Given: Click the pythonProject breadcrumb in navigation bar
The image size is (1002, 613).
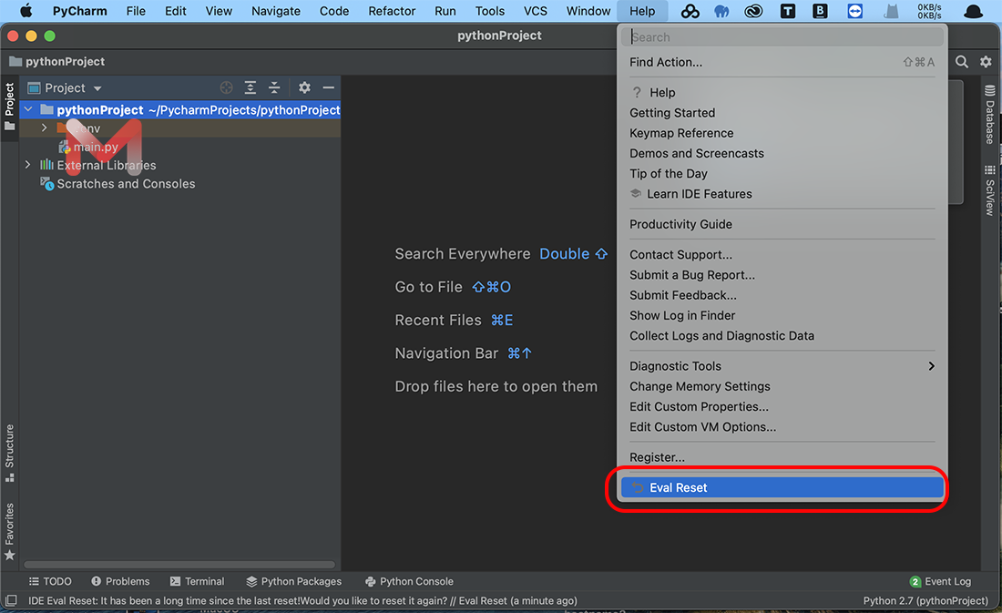Looking at the screenshot, I should pos(56,61).
